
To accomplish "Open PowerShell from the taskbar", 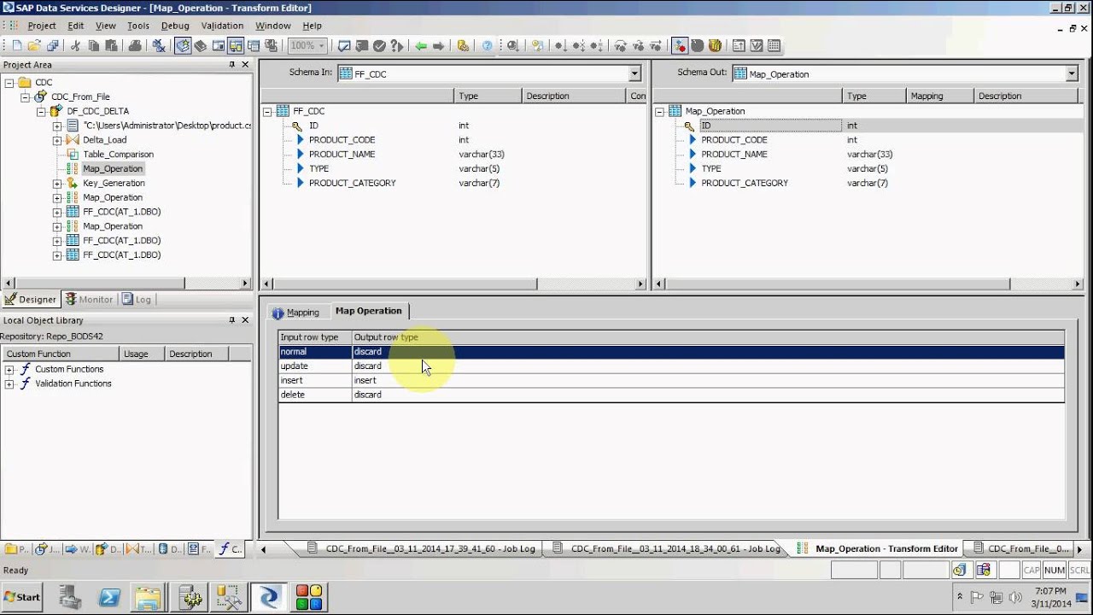I will click(x=109, y=597).
